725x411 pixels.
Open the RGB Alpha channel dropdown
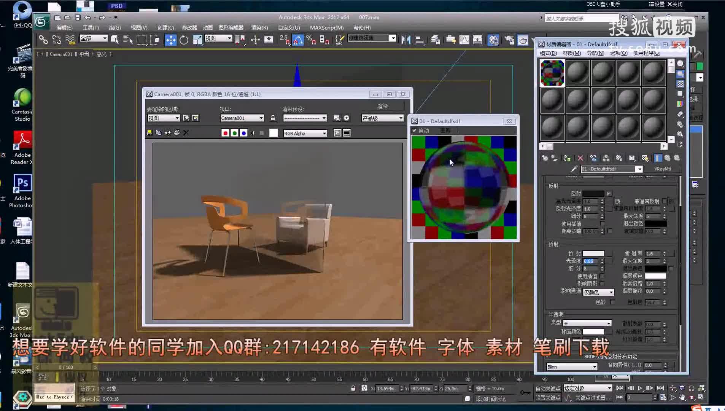click(305, 133)
